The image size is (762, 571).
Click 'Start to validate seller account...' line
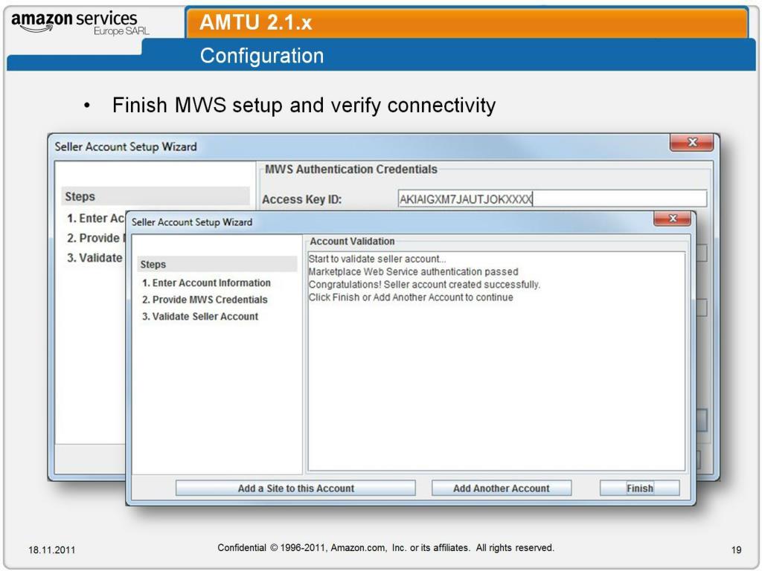pos(377,259)
